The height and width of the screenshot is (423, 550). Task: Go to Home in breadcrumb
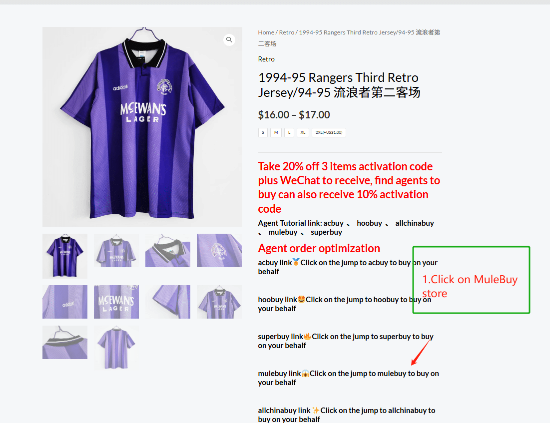266,32
